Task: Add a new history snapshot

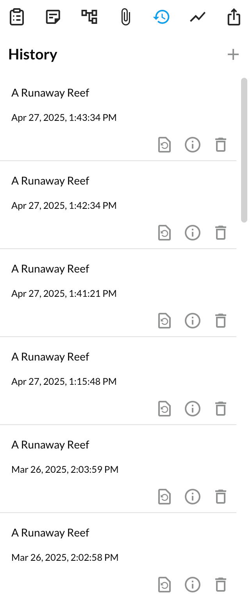Action: (233, 54)
